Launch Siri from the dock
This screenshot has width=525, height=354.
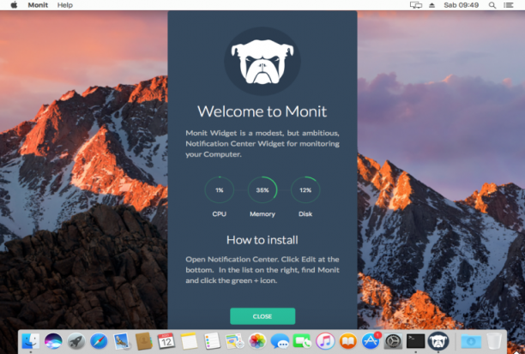53,341
